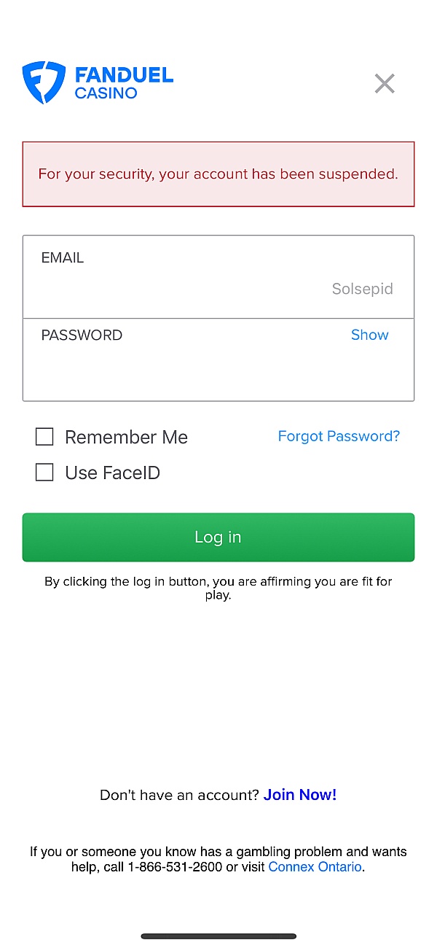Viewport: 437px width, 948px height.
Task: Tap the account suspended error banner
Action: click(219, 174)
